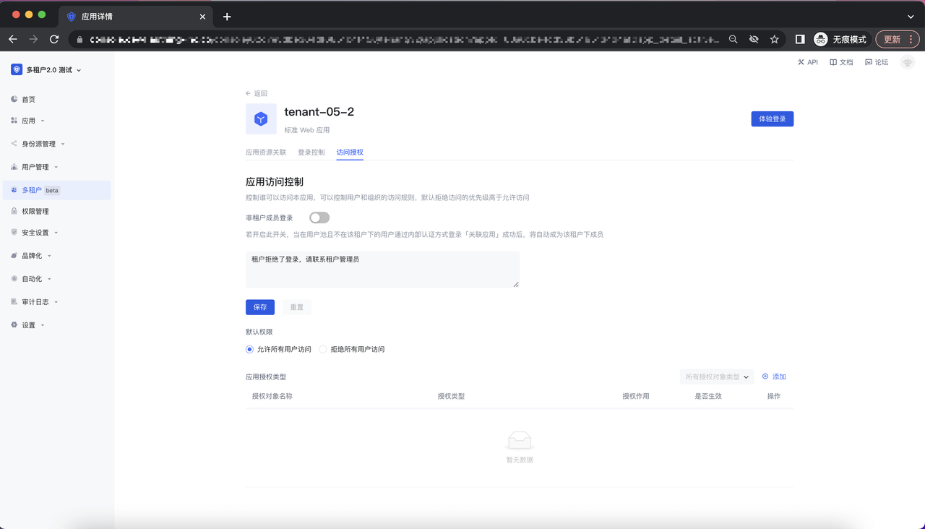Expand the 用户管理 sidebar menu
The image size is (925, 529).
point(35,167)
